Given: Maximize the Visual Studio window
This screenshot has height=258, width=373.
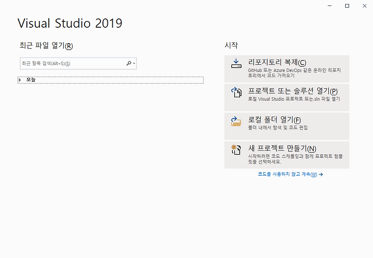Looking at the screenshot, I should (x=347, y=6).
